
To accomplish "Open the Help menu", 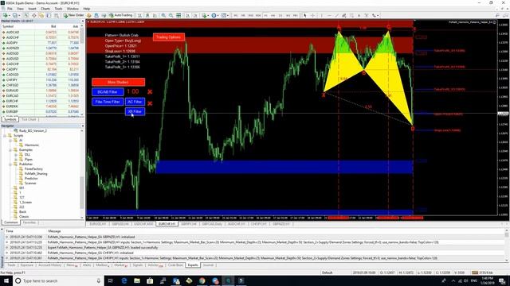I will coord(87,9).
